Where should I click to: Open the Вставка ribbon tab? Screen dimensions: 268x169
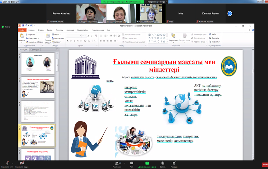(x=41, y=30)
